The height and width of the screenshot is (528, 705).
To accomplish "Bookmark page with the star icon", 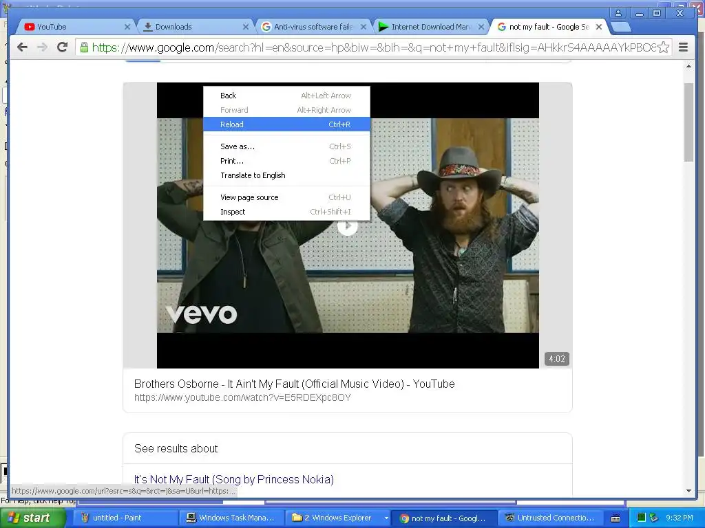I will (663, 47).
